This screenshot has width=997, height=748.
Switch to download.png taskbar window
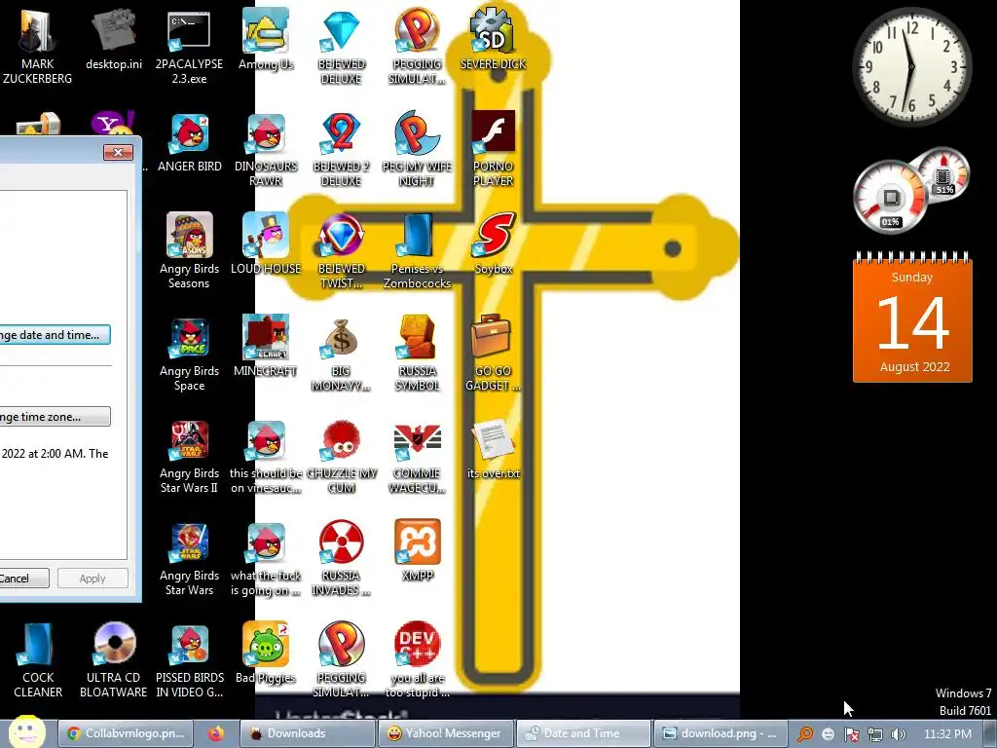[x=721, y=733]
